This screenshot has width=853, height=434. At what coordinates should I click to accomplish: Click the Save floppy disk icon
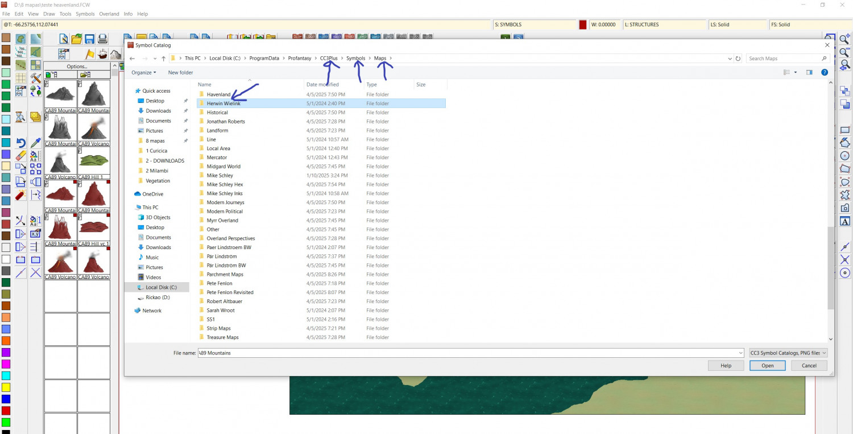tap(89, 39)
